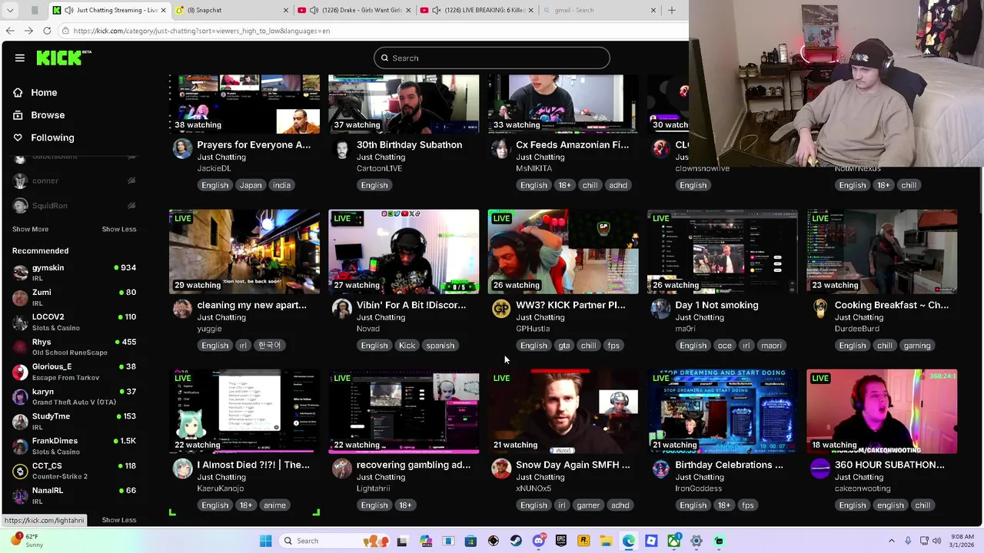Click yuggie streamer avatar
The image size is (984, 553).
tap(182, 309)
